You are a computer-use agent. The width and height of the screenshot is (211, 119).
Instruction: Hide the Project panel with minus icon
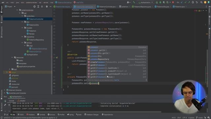point(50,7)
